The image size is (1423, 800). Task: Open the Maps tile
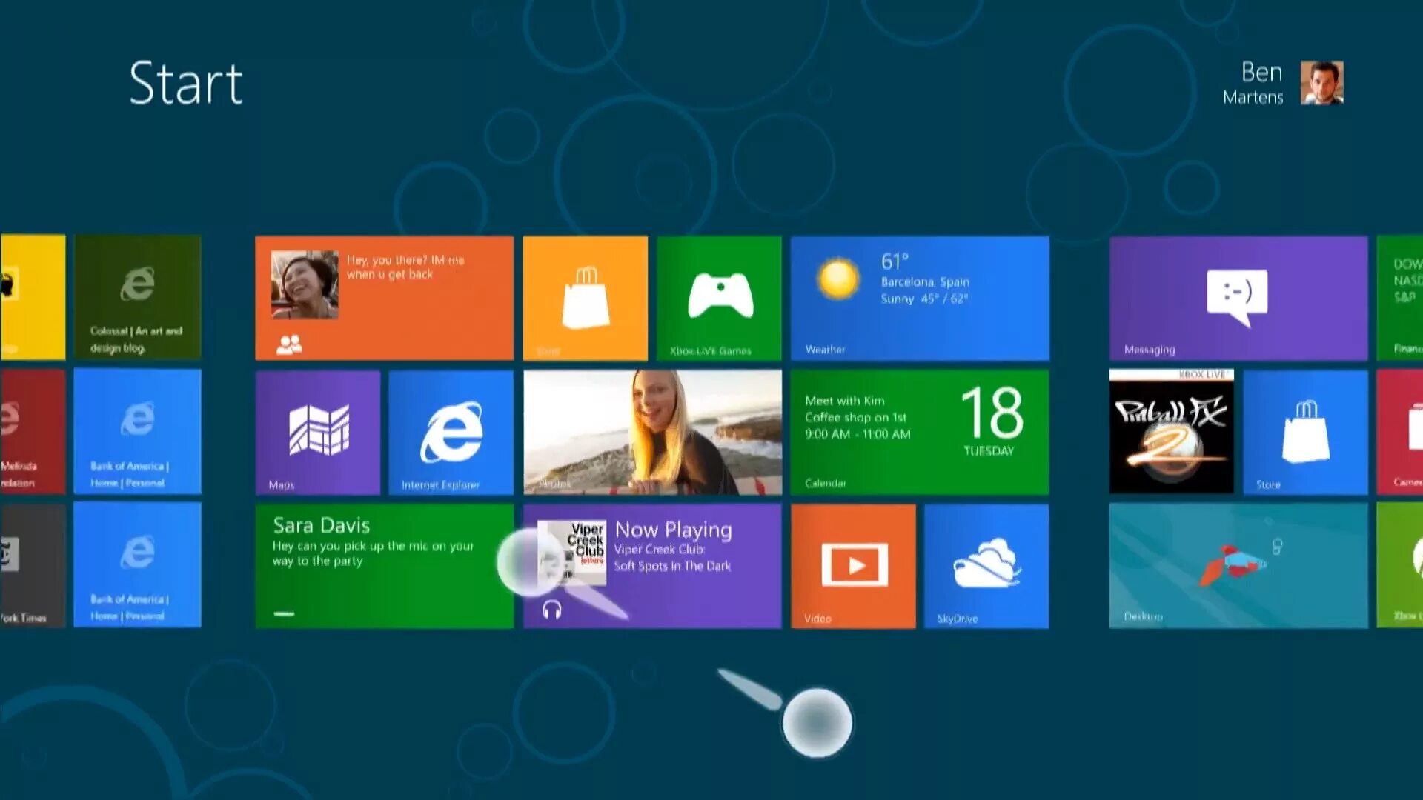coord(318,433)
